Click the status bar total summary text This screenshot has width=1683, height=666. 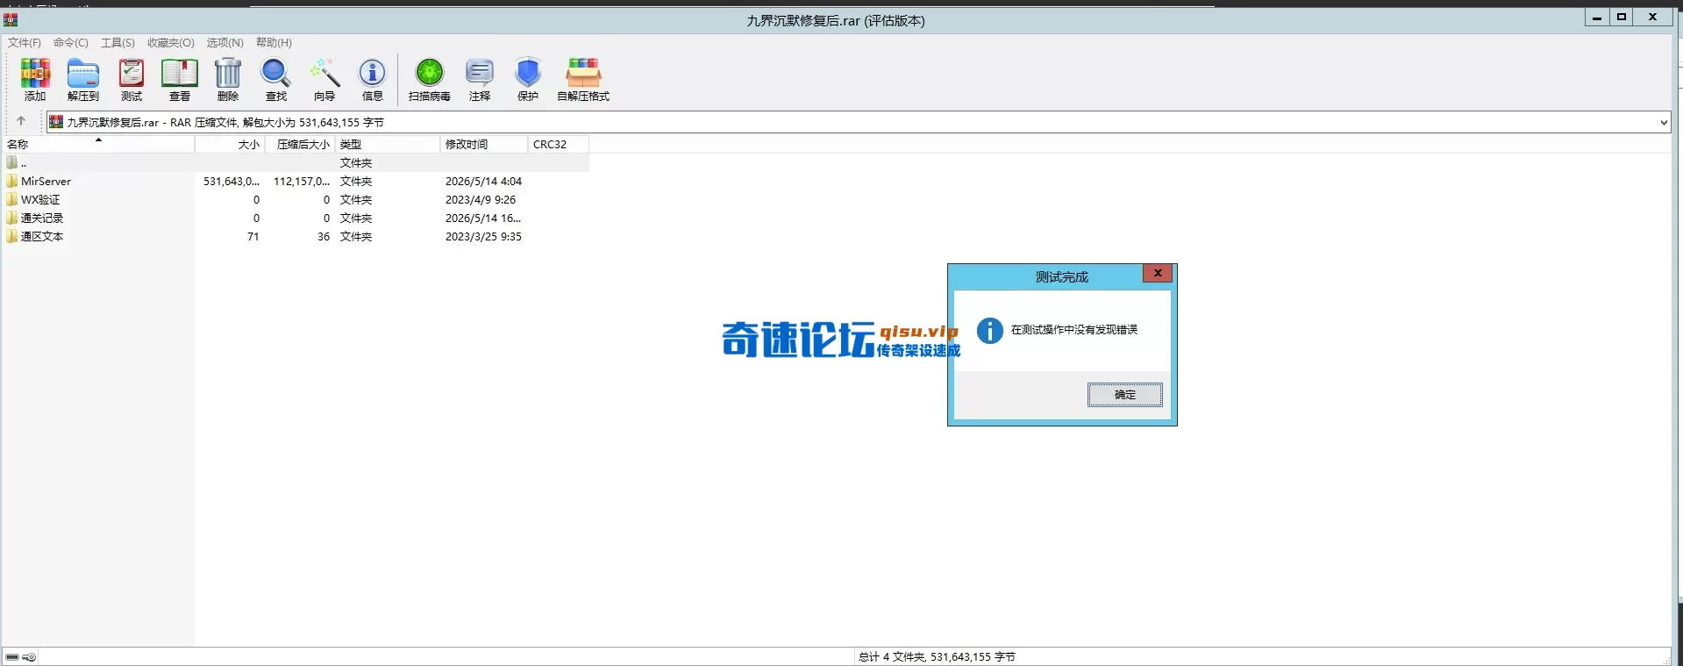[937, 656]
